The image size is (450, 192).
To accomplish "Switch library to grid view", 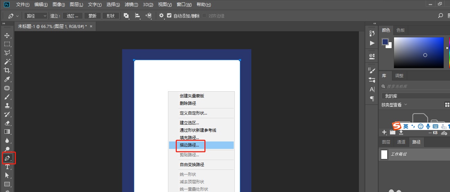I will [447, 105].
